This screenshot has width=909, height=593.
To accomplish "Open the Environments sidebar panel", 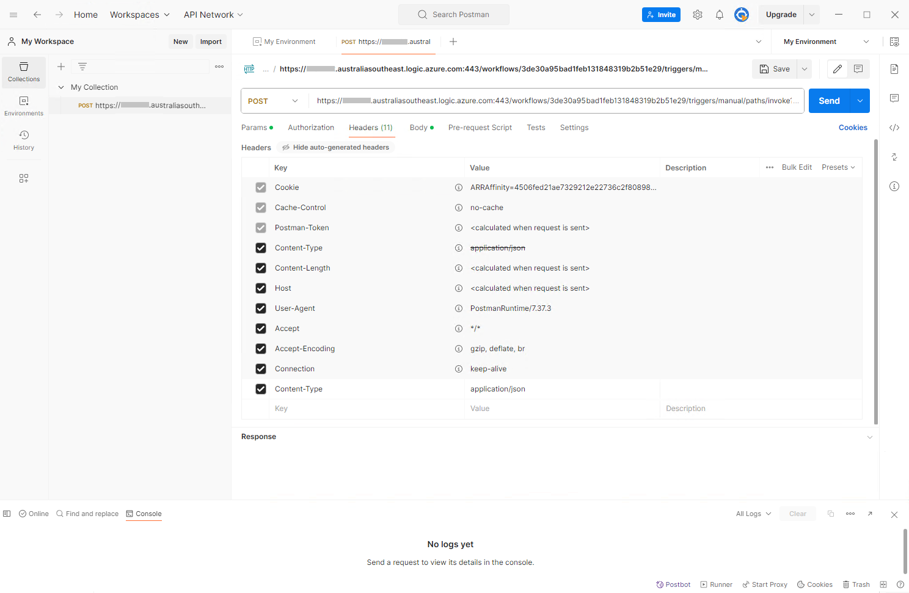I will click(24, 106).
